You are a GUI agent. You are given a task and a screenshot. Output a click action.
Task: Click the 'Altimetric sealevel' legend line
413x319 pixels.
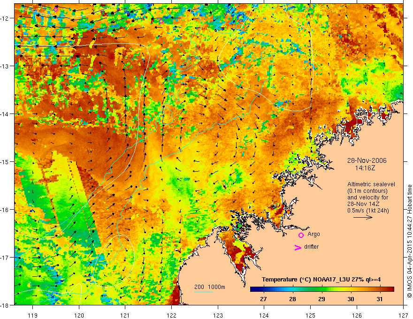coord(371,184)
